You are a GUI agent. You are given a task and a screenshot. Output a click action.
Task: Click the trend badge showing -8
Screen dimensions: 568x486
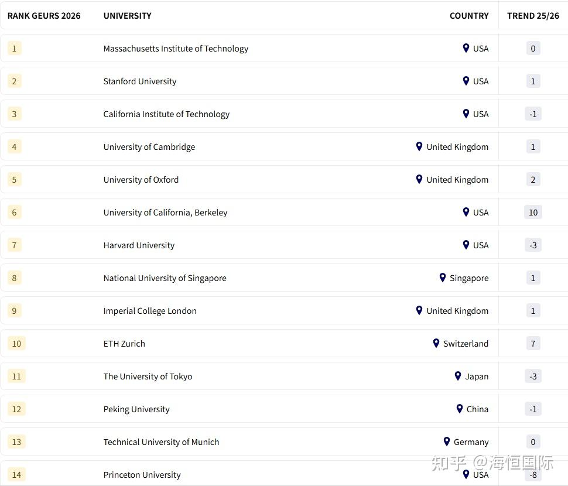533,475
